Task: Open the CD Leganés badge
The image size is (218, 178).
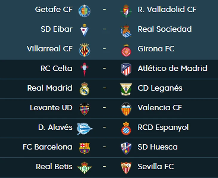Action: click(126, 89)
